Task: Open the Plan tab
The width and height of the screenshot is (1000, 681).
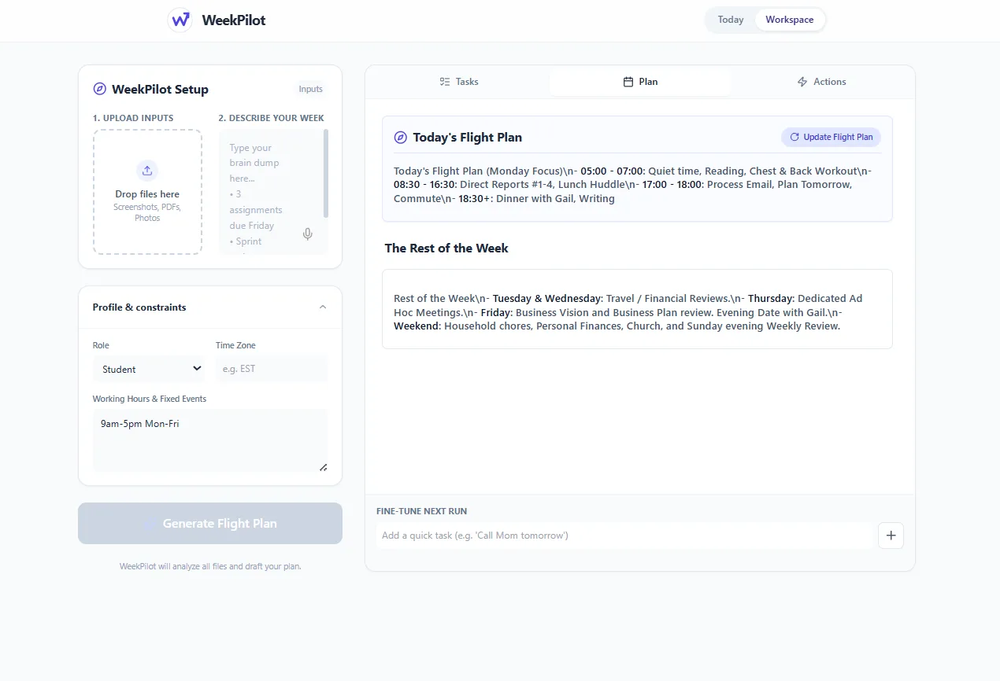Action: coord(640,82)
